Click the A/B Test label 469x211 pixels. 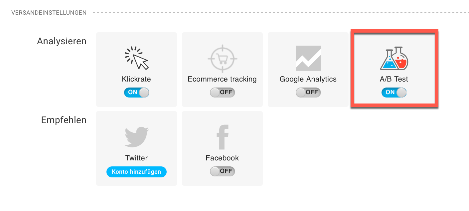click(x=394, y=79)
